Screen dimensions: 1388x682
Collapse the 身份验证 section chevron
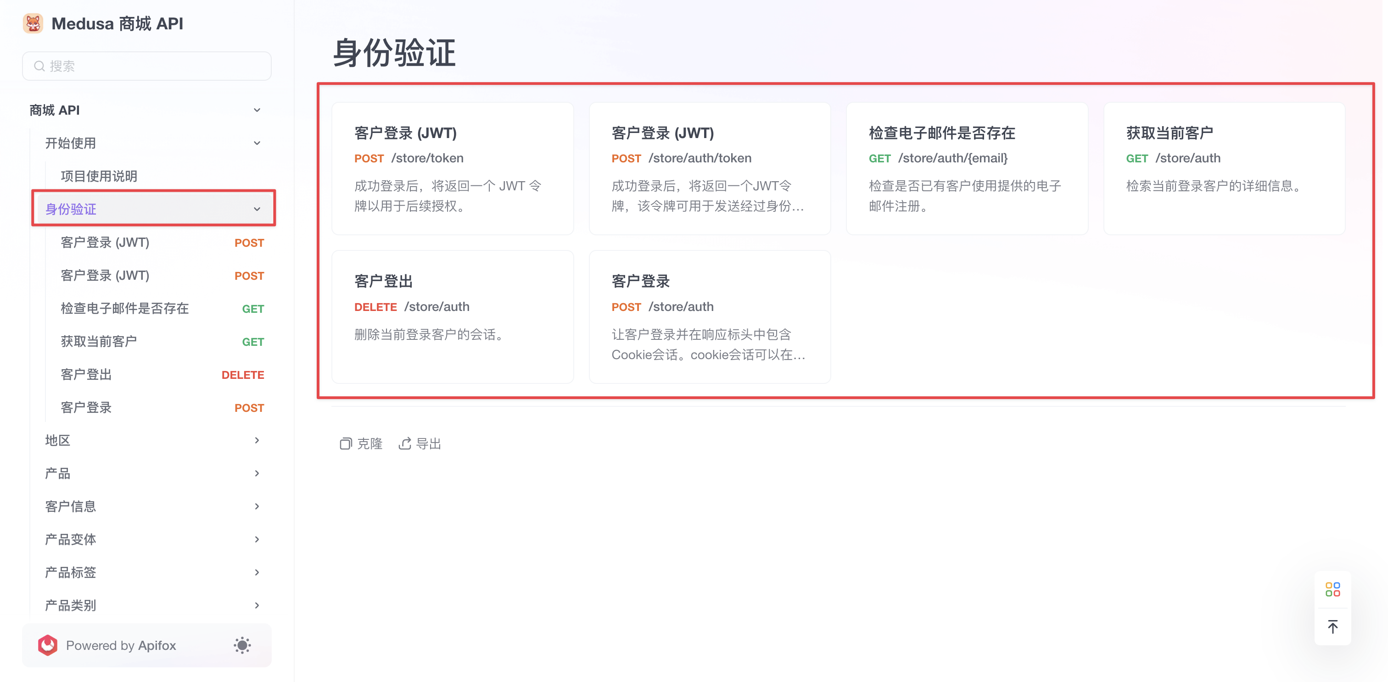tap(257, 209)
